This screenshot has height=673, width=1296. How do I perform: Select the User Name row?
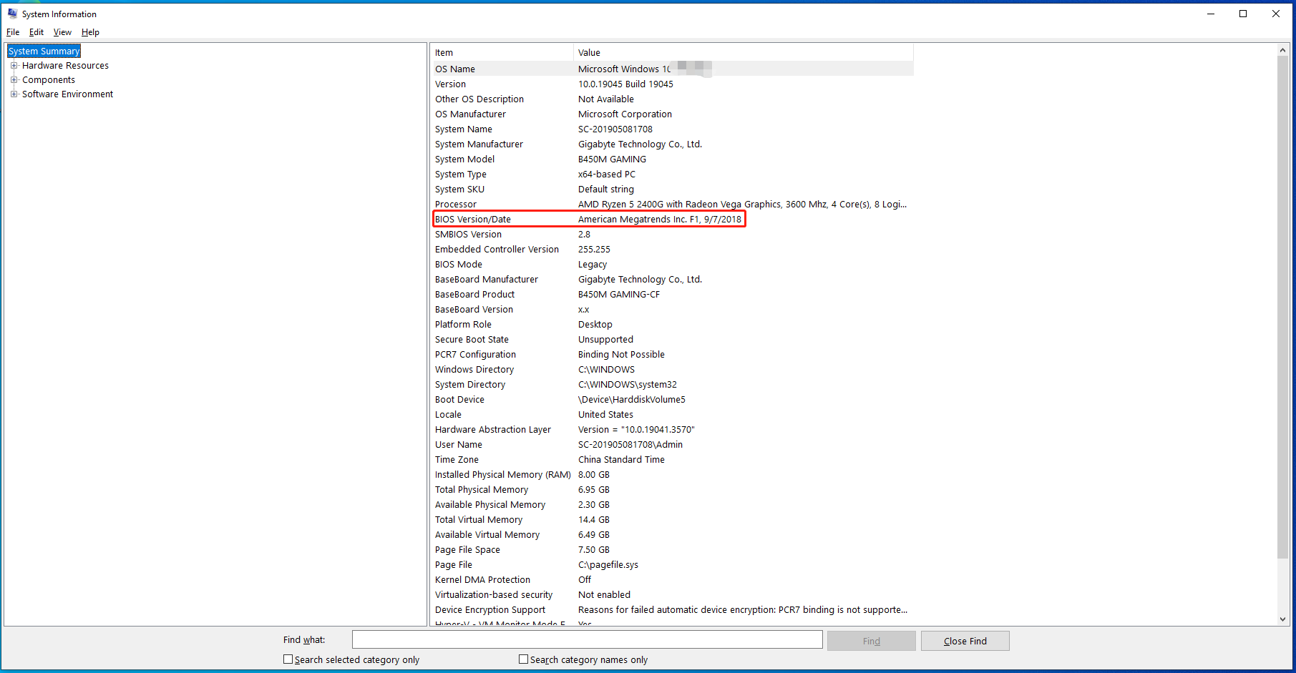click(x=672, y=444)
